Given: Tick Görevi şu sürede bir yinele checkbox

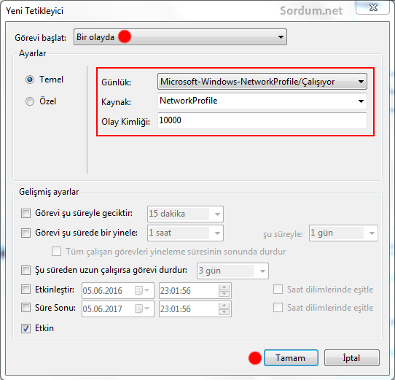Looking at the screenshot, I should [x=26, y=233].
